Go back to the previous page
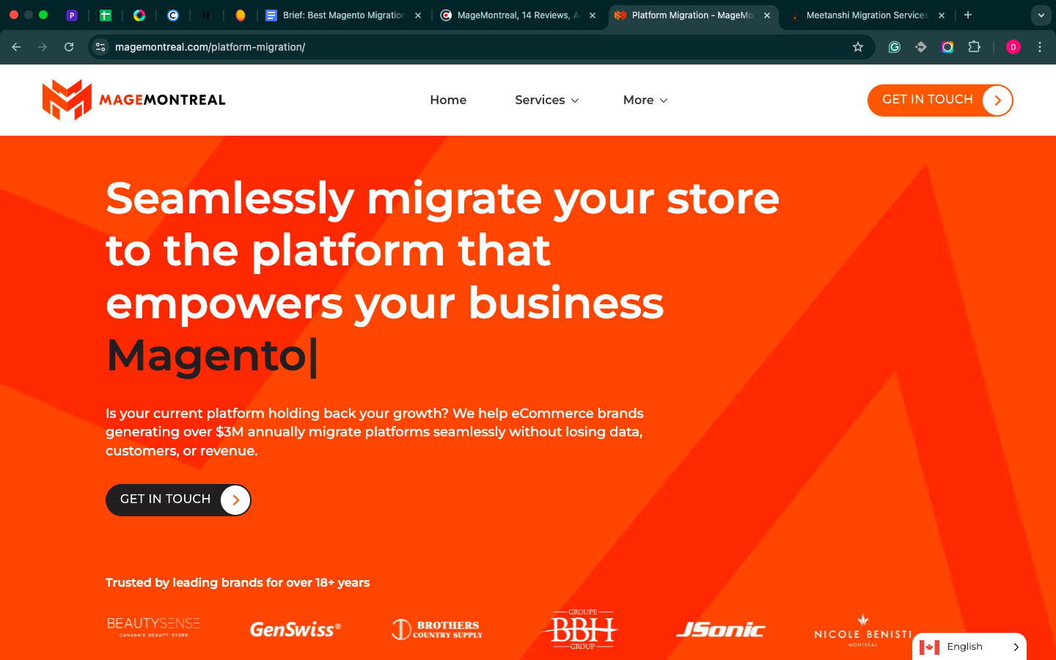The width and height of the screenshot is (1056, 660). click(16, 47)
